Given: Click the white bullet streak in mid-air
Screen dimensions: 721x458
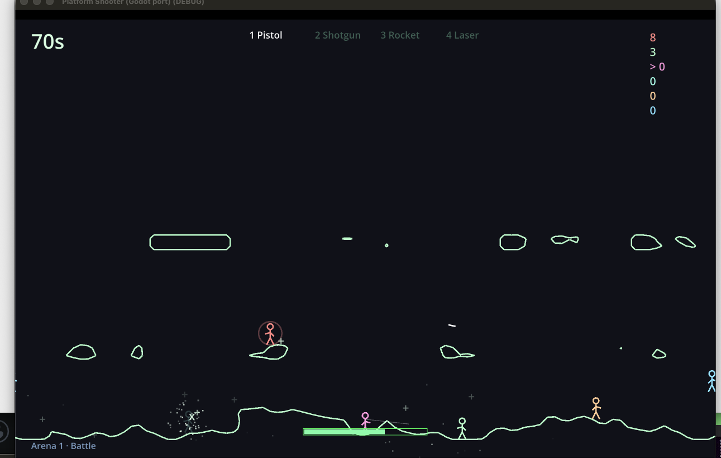Looking at the screenshot, I should 452,325.
